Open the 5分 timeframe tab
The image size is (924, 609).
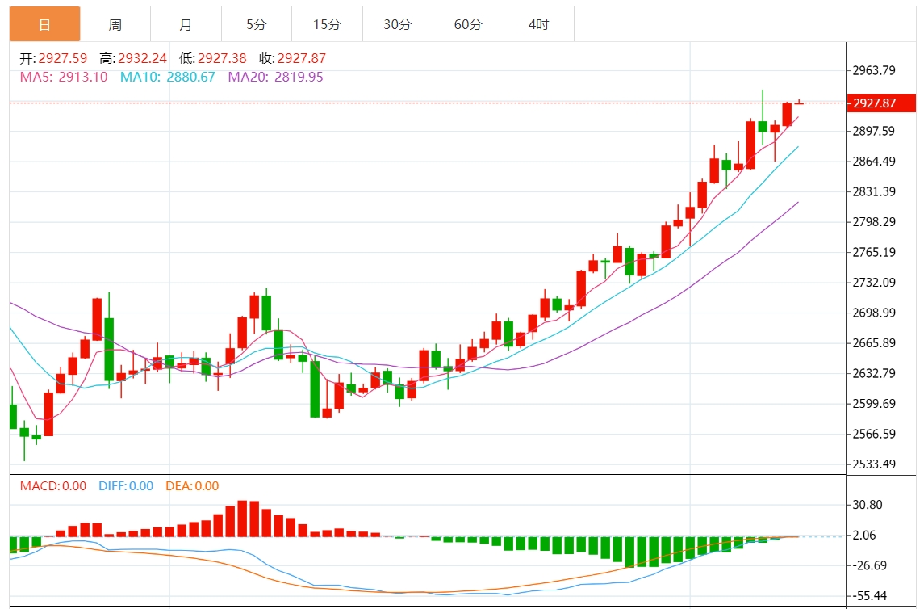[257, 24]
